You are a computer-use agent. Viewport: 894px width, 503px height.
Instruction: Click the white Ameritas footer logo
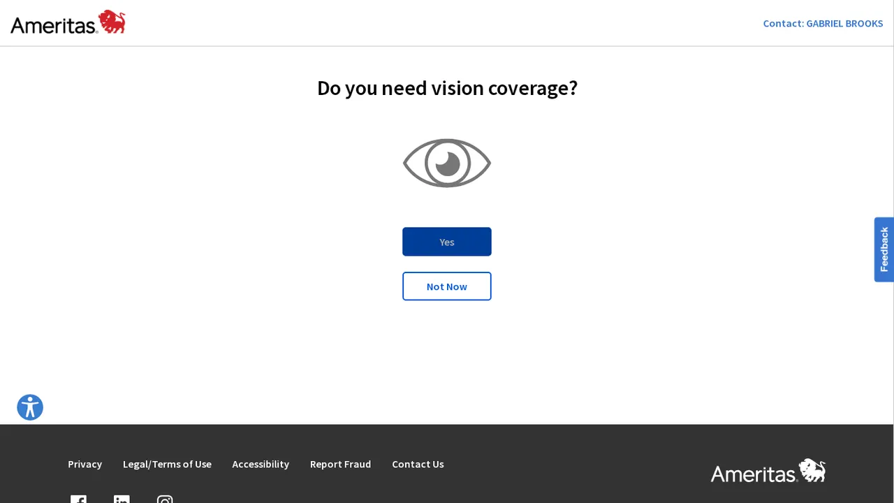(x=768, y=472)
